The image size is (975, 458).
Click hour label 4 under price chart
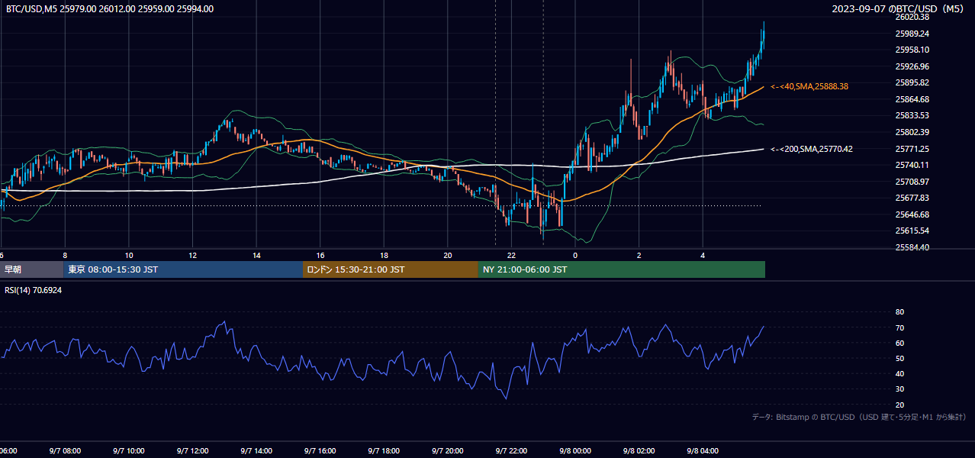[x=703, y=255]
